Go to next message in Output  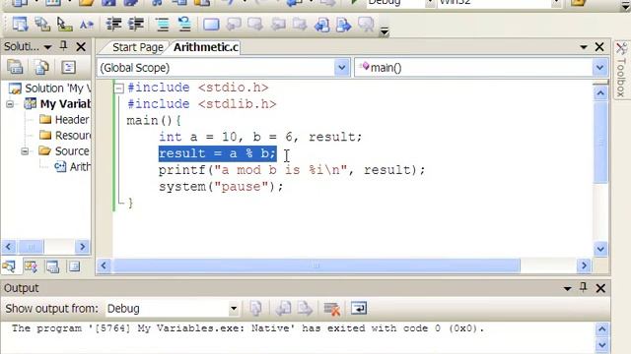point(305,308)
